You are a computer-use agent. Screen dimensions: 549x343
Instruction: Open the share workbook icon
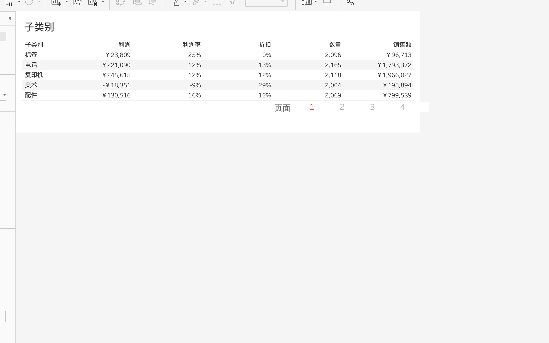click(x=350, y=3)
